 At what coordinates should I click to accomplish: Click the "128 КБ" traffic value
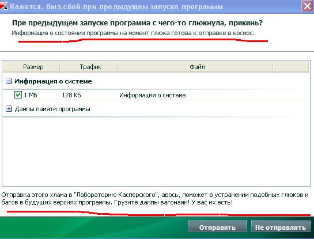click(x=71, y=95)
